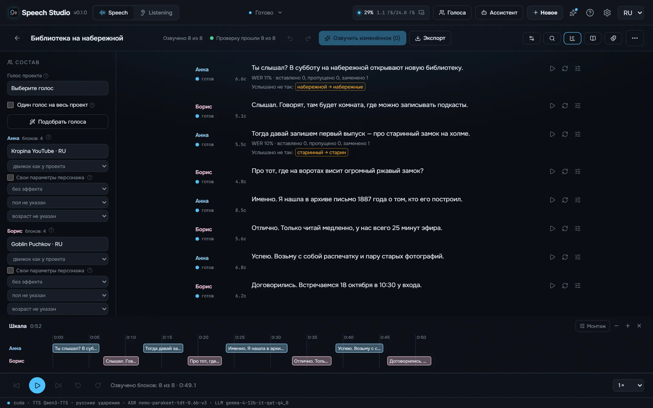This screenshot has width=653, height=408.
Task: Regenerate the block "Слышал. Говорят, там будет"
Action: [x=565, y=106]
